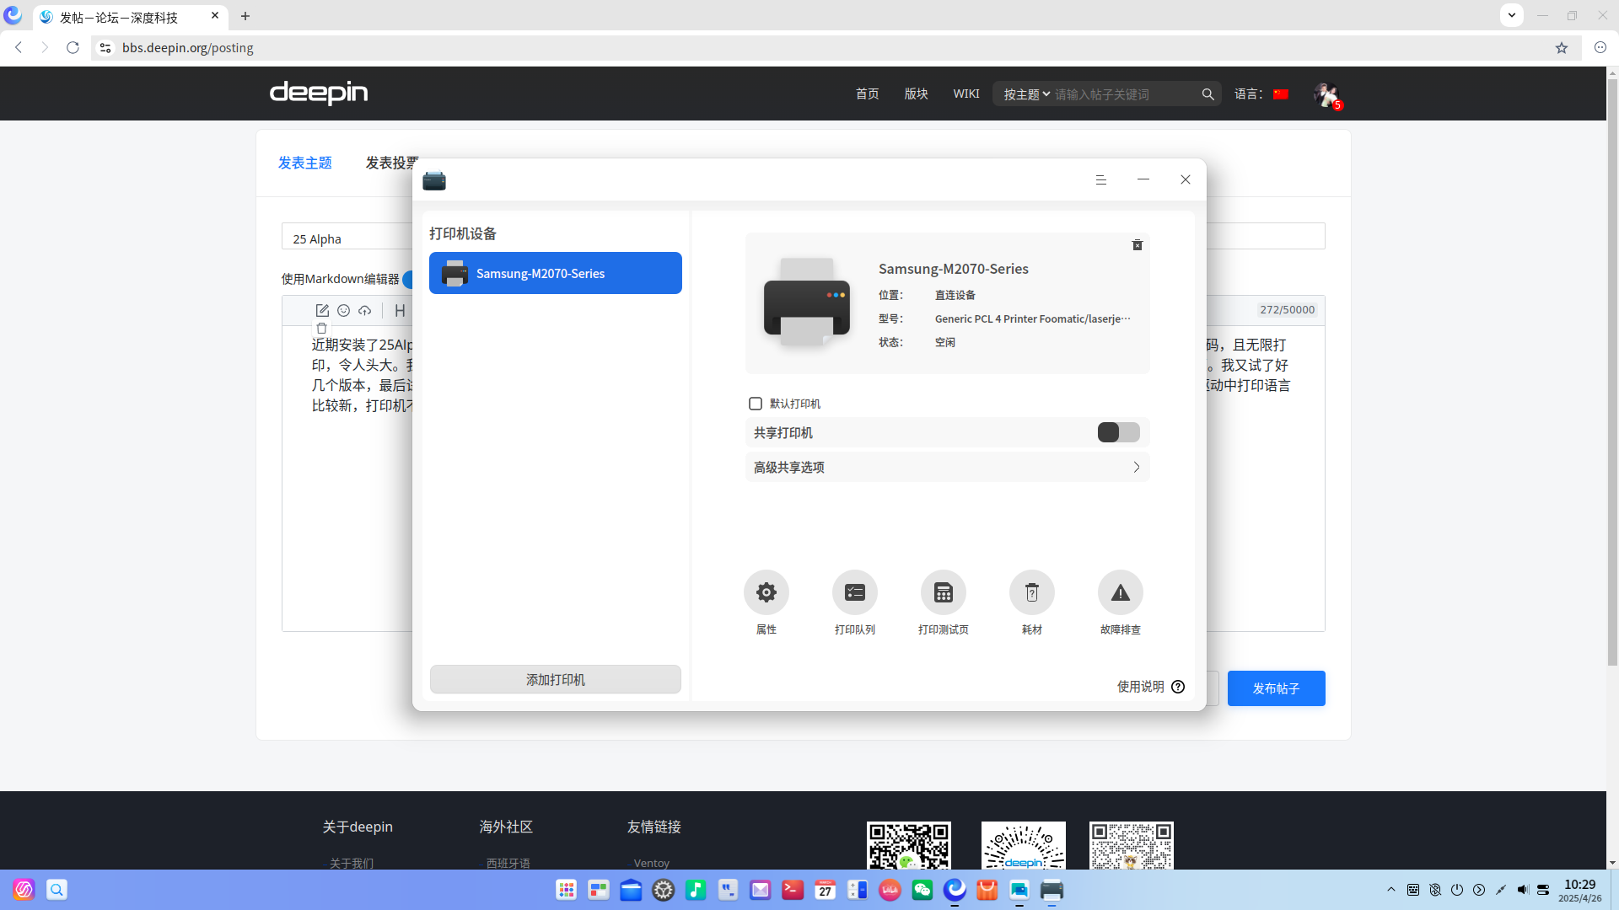The width and height of the screenshot is (1619, 910).
Task: Open the WIKI nav item
Action: (x=965, y=94)
